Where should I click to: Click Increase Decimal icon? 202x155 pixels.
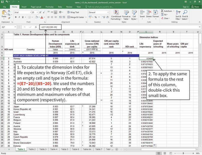click(104, 17)
